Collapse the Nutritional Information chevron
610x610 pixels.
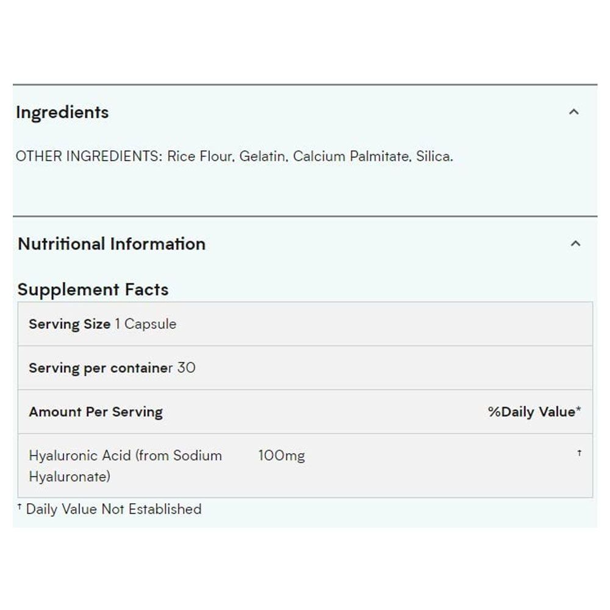[575, 243]
